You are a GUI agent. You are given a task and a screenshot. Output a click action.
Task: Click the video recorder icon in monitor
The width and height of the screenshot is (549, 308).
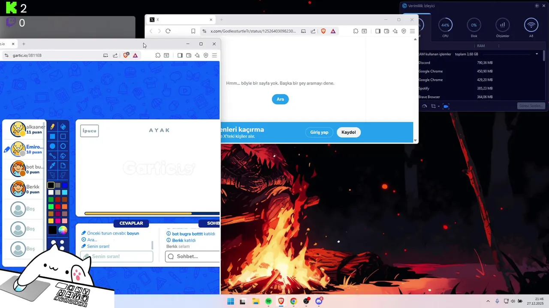tap(446, 106)
